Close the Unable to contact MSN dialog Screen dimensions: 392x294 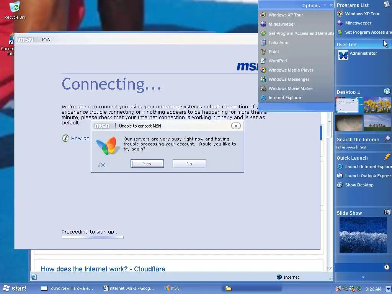[236, 126]
